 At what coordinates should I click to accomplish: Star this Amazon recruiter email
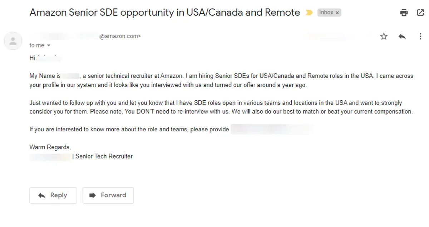click(384, 36)
